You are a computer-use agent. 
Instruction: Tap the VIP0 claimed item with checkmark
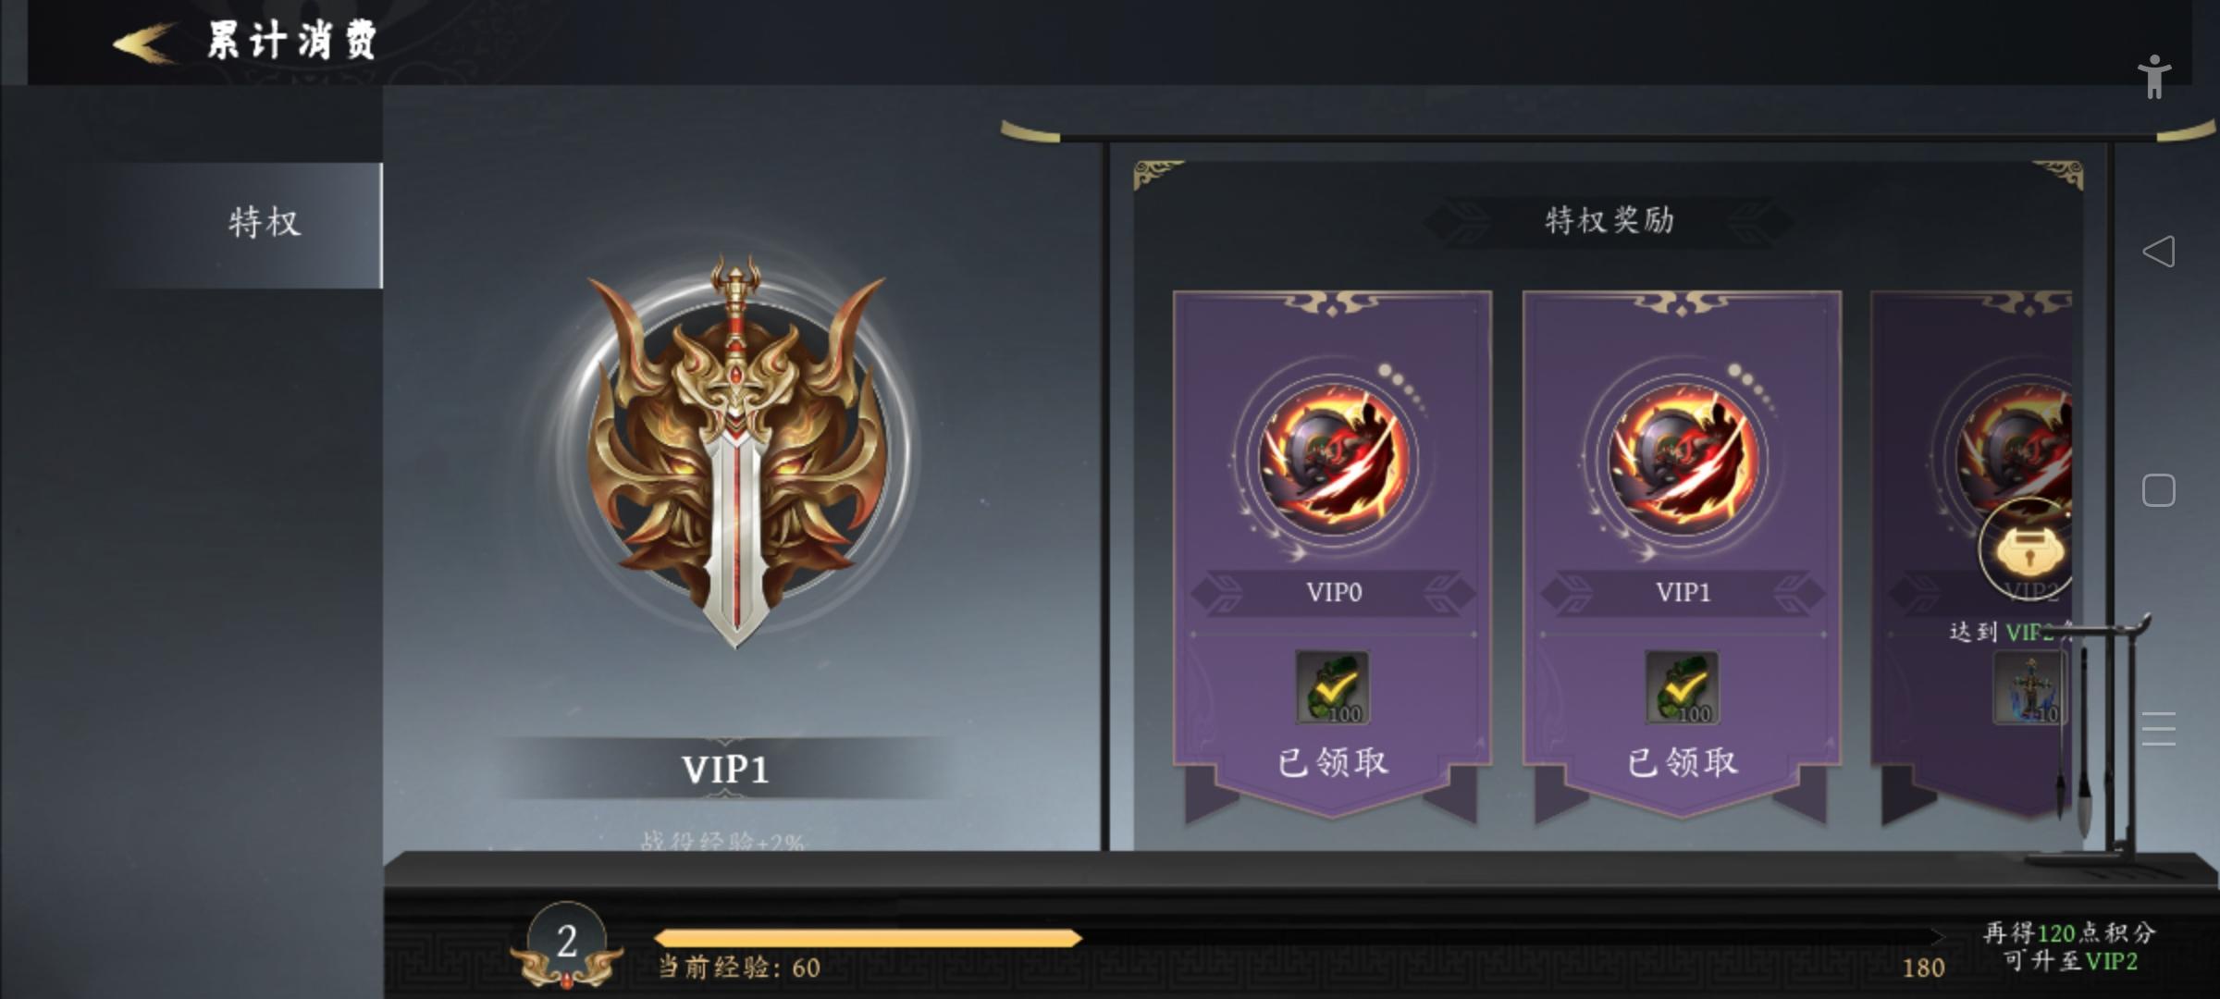(1333, 687)
